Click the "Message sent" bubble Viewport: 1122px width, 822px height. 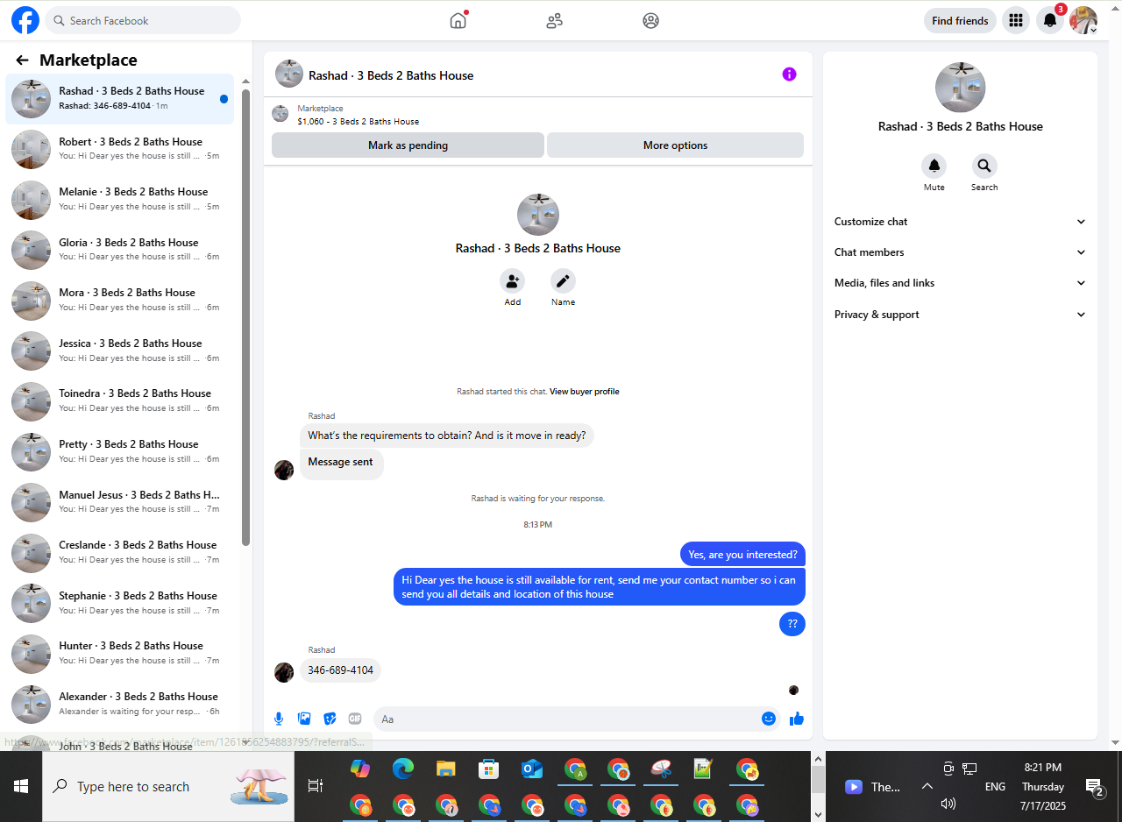[341, 464]
